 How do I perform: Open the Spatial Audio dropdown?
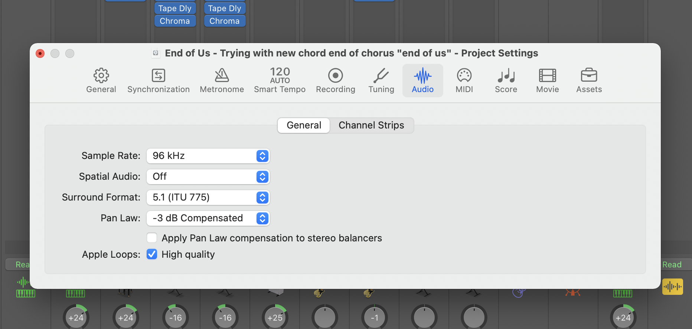208,177
